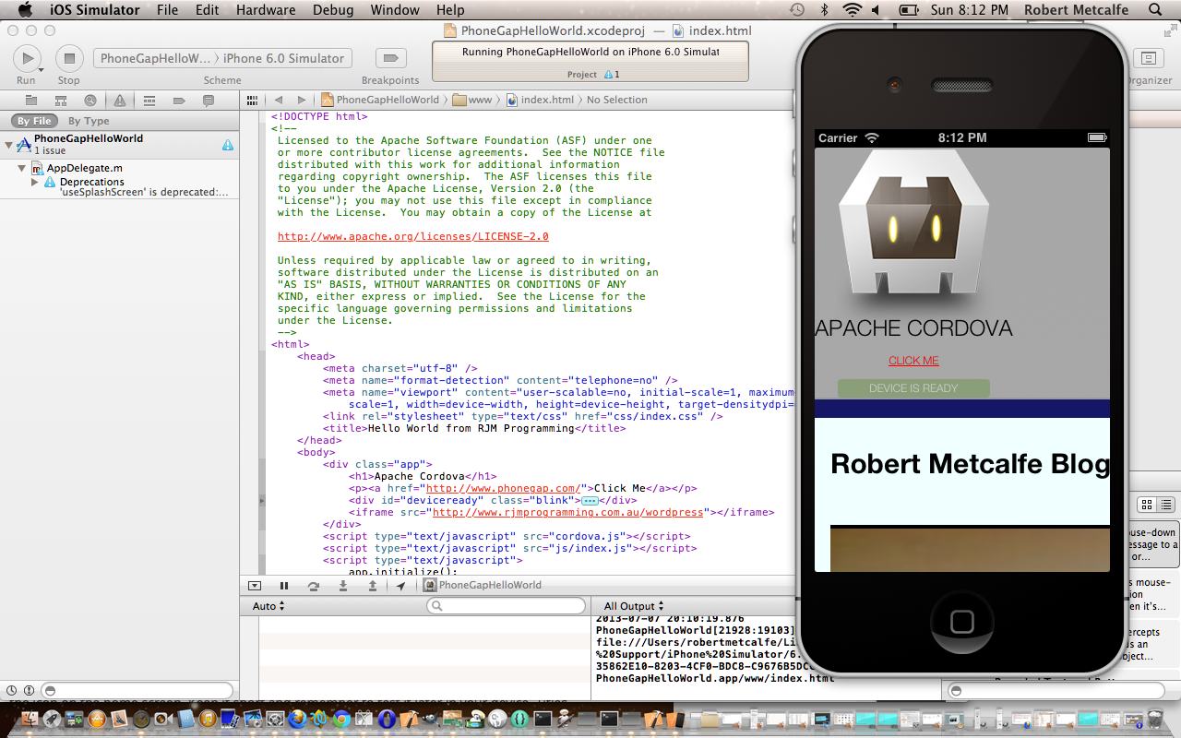Toggle the Breakpoints button
The width and height of the screenshot is (1181, 738).
pos(390,58)
